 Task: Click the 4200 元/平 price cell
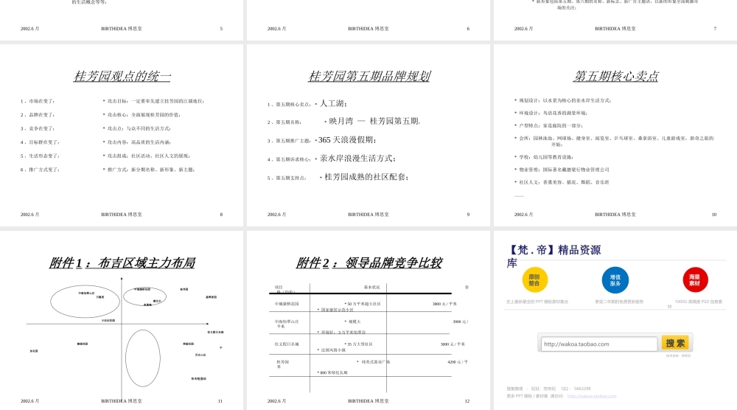(458, 362)
